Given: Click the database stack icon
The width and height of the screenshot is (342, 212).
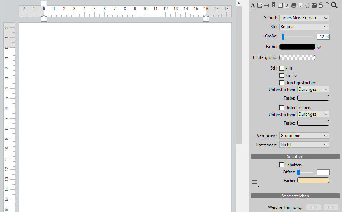Looking at the screenshot, I should [x=294, y=5].
